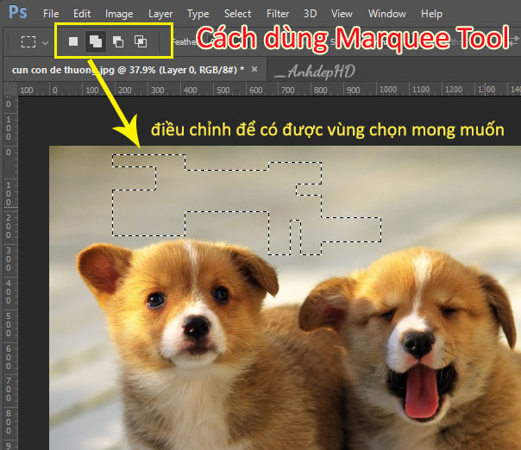Screen dimensions: 521x450
Task: Open the Type menu
Action: pos(198,14)
